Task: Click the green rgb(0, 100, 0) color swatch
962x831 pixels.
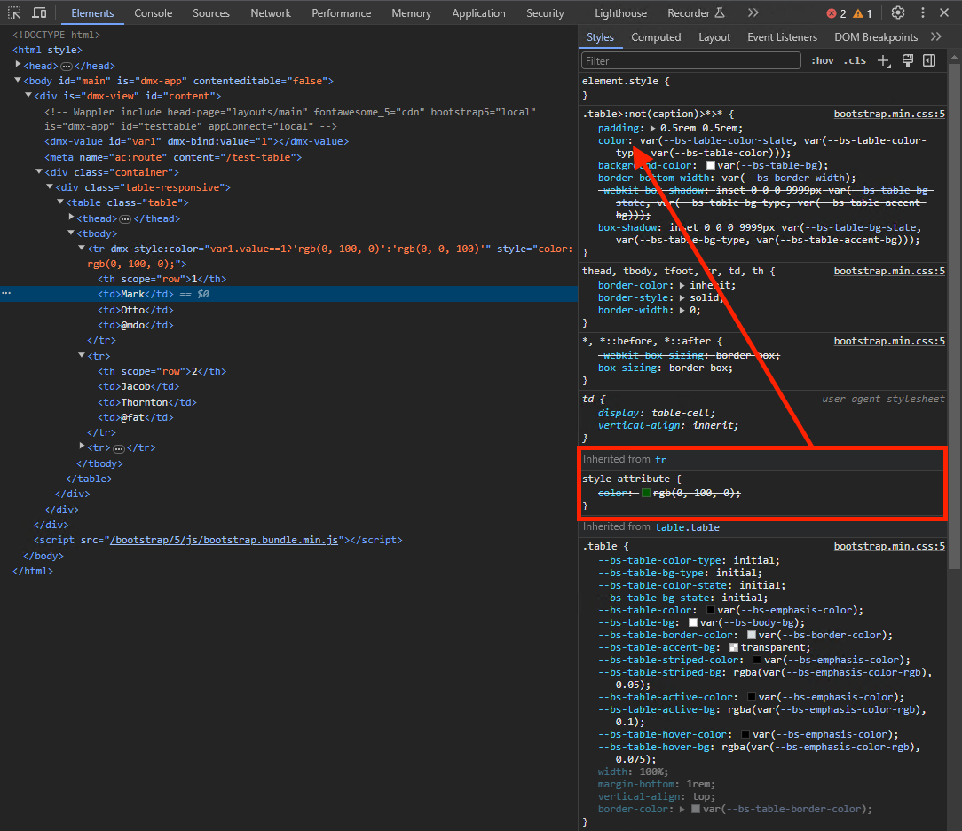Action: click(x=646, y=493)
